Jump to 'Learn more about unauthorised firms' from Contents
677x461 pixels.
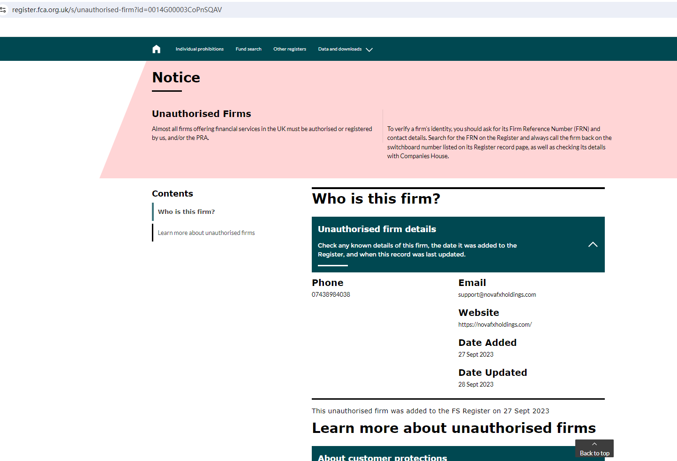(206, 233)
